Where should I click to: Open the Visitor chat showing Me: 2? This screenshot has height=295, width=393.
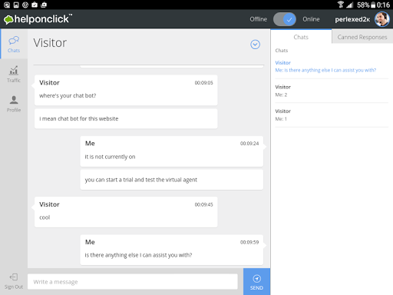tap(332, 91)
